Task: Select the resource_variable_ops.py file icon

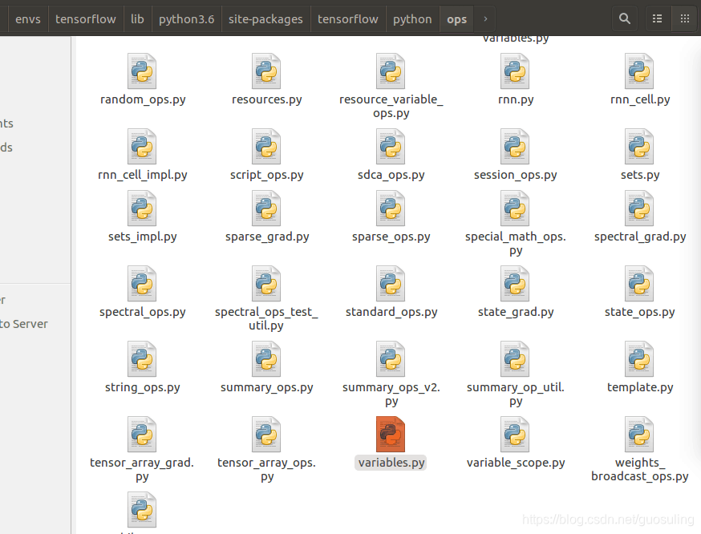Action: pyautogui.click(x=391, y=71)
